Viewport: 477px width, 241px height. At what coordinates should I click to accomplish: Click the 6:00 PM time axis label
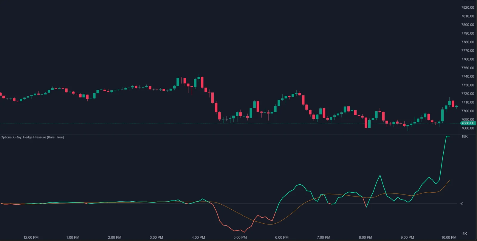pos(282,238)
